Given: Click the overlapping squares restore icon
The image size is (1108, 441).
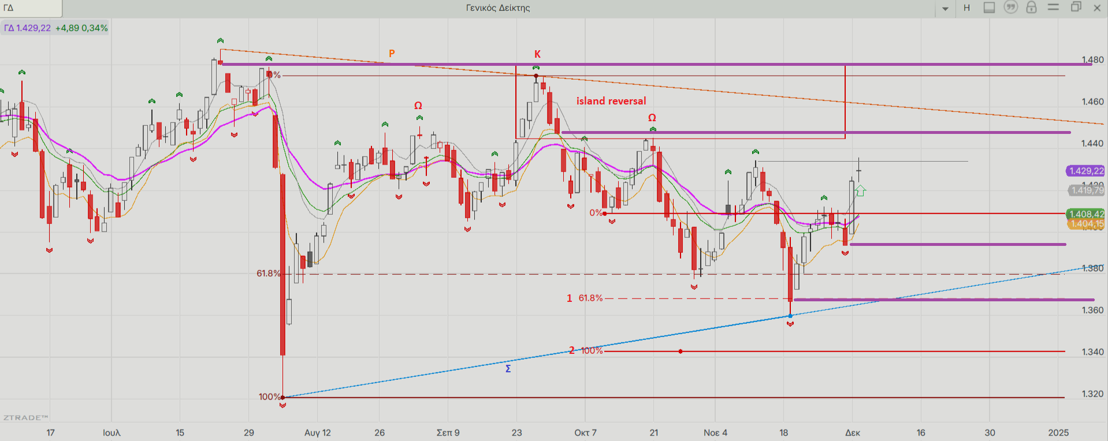Looking at the screenshot, I should coord(1076,8).
